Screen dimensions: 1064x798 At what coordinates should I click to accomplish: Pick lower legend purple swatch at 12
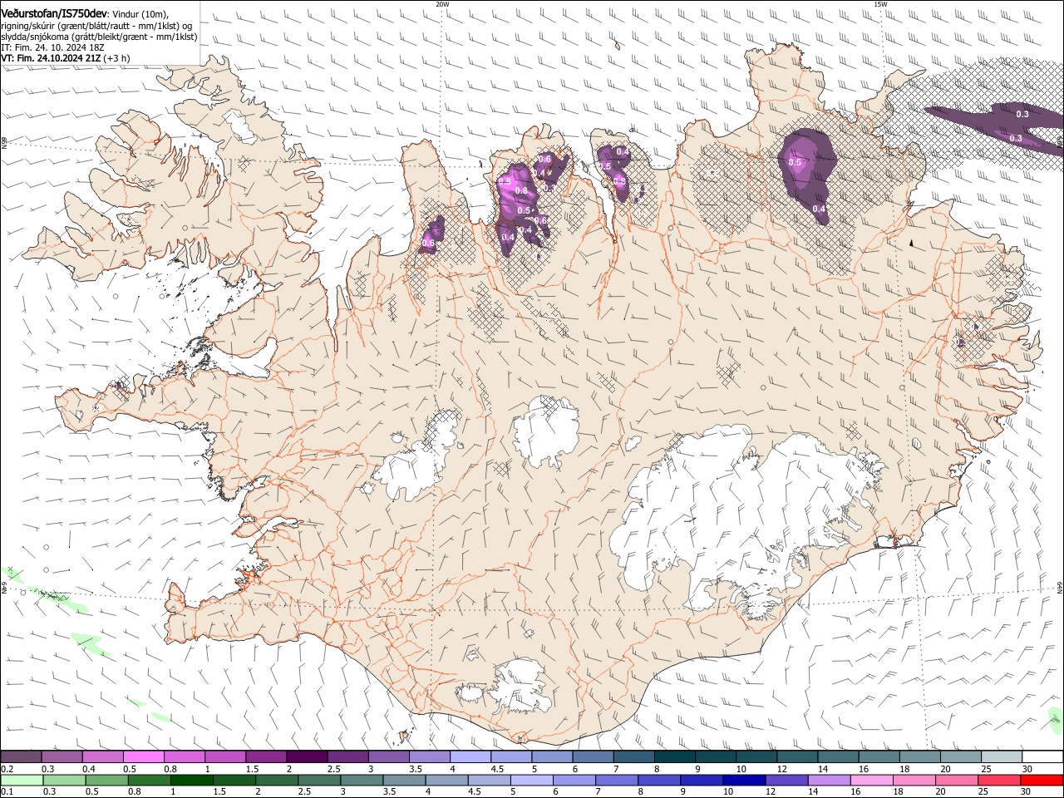pyautogui.click(x=786, y=780)
